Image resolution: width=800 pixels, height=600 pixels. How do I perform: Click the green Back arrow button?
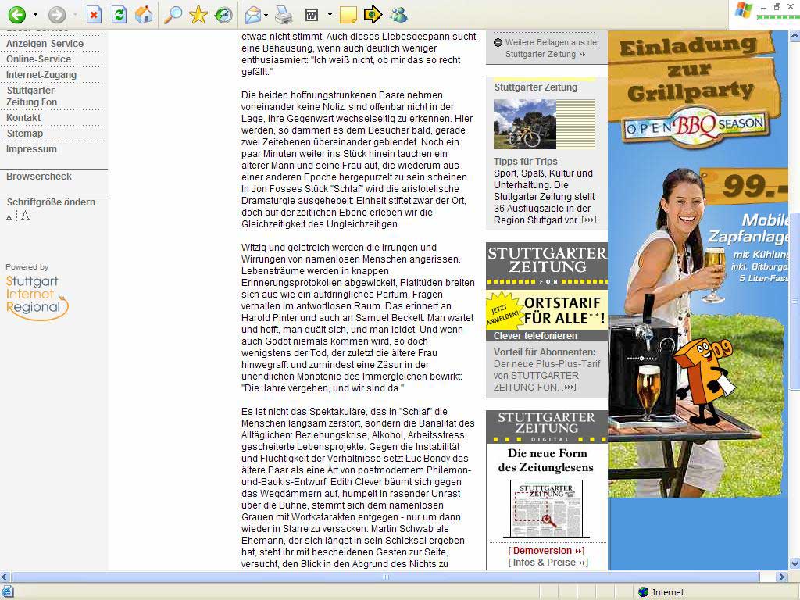pos(16,14)
